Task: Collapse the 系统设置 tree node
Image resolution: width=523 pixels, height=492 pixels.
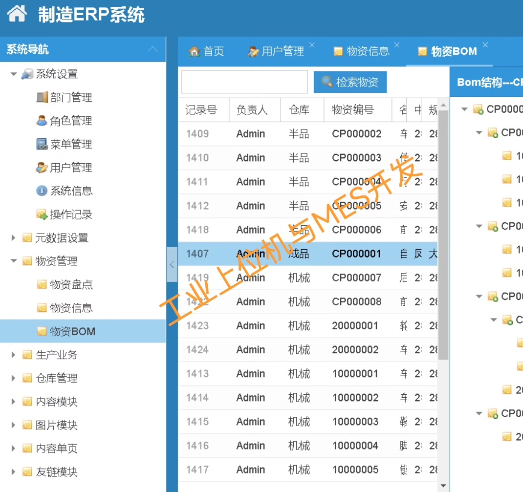Action: (x=14, y=74)
